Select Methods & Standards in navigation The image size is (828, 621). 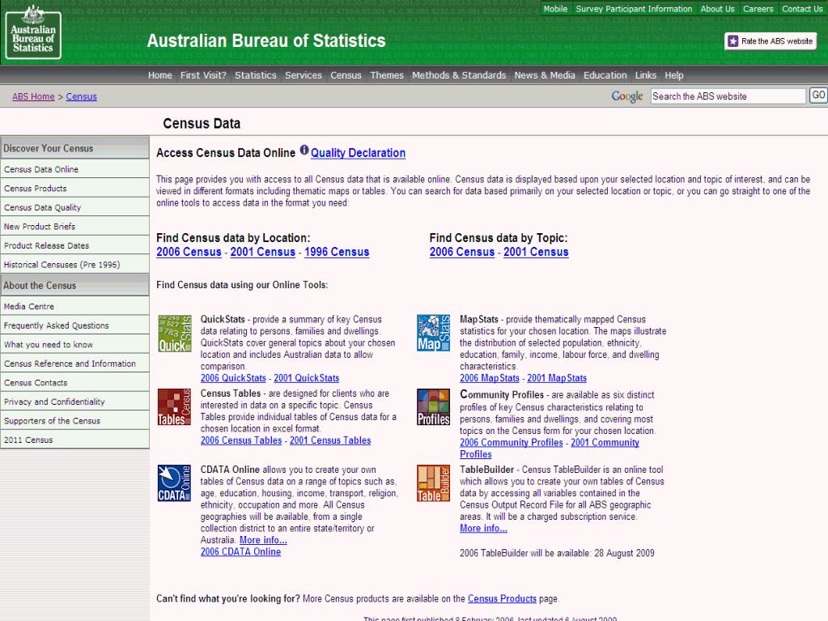point(459,75)
